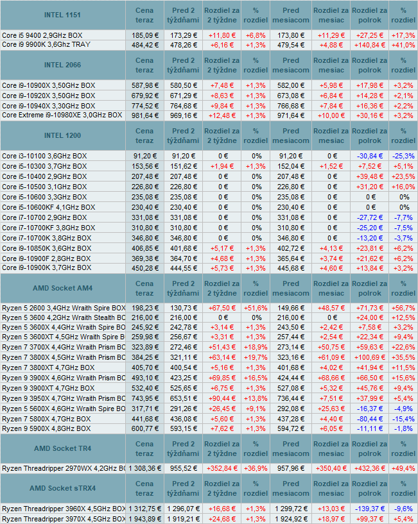The image size is (418, 524).
Task: Select the AMD Socket sTRX4 header
Action: point(62,488)
